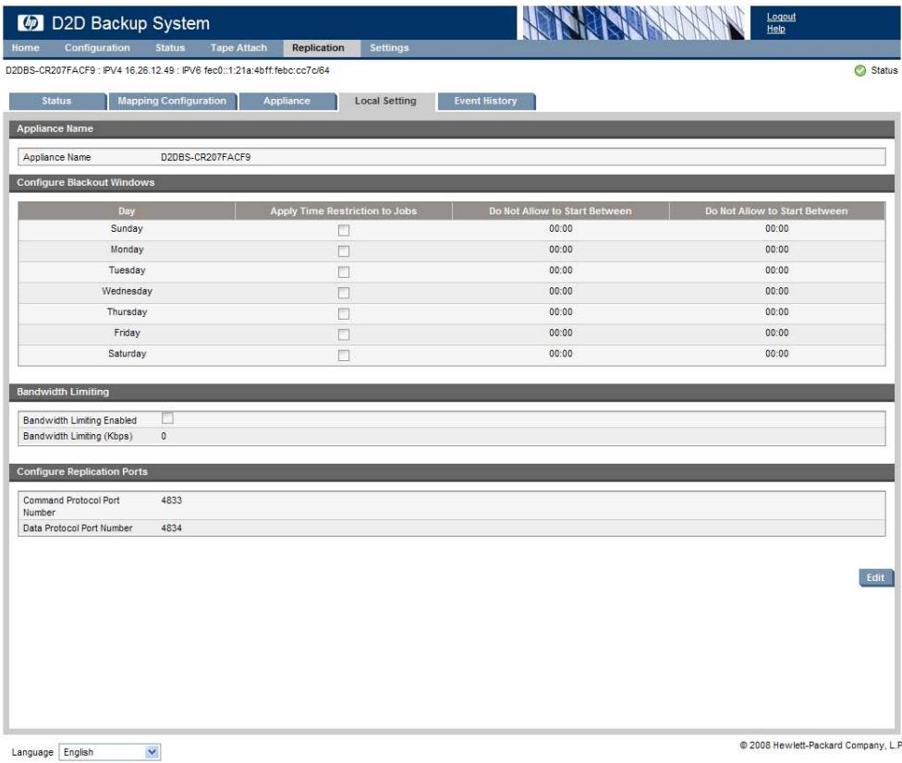Click Configure Replication Ports section header
Viewport: 902px width, 763px height.
point(452,471)
